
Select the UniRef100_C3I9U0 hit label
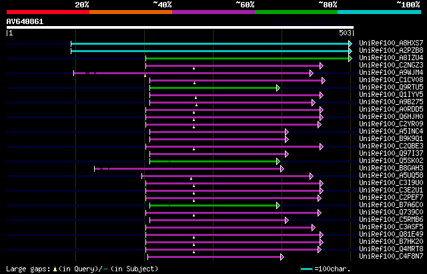(x=391, y=183)
